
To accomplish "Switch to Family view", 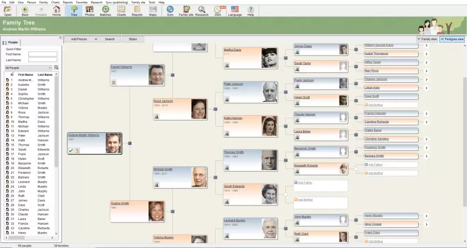I will tap(427, 39).
